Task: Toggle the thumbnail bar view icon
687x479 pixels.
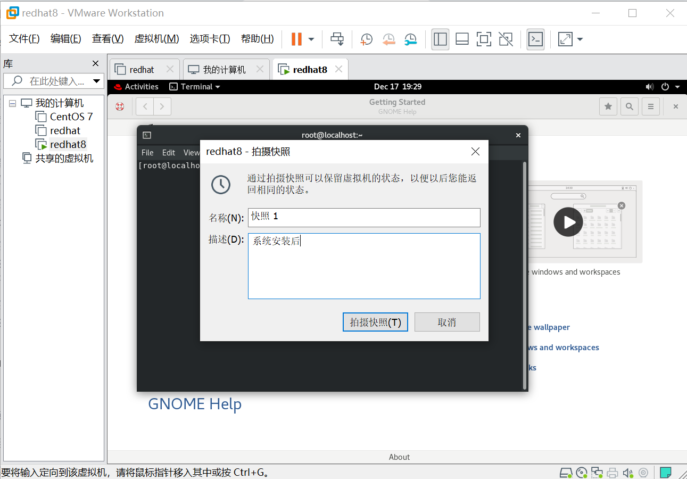Action: pyautogui.click(x=462, y=39)
